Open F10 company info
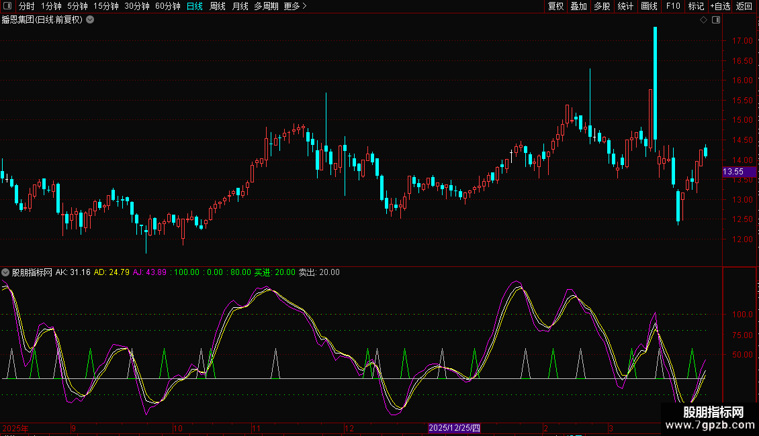The image size is (759, 436). [x=672, y=6]
